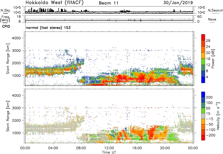Click the gray -15 to 15 velocity colorbar segment
Image resolution: width=223 pixels, height=154 pixels.
pos(203,116)
